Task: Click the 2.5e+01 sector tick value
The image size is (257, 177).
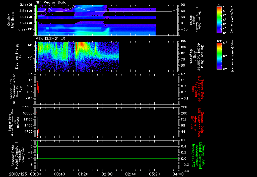Action: click(26, 11)
